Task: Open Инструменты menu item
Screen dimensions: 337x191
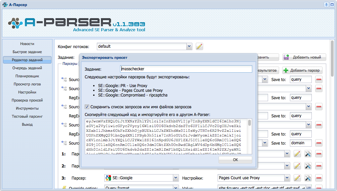Action: click(x=27, y=108)
